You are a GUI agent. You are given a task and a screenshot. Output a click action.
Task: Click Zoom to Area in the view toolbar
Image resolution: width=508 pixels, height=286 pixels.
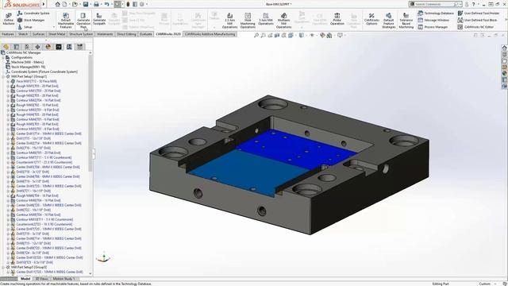(263, 35)
